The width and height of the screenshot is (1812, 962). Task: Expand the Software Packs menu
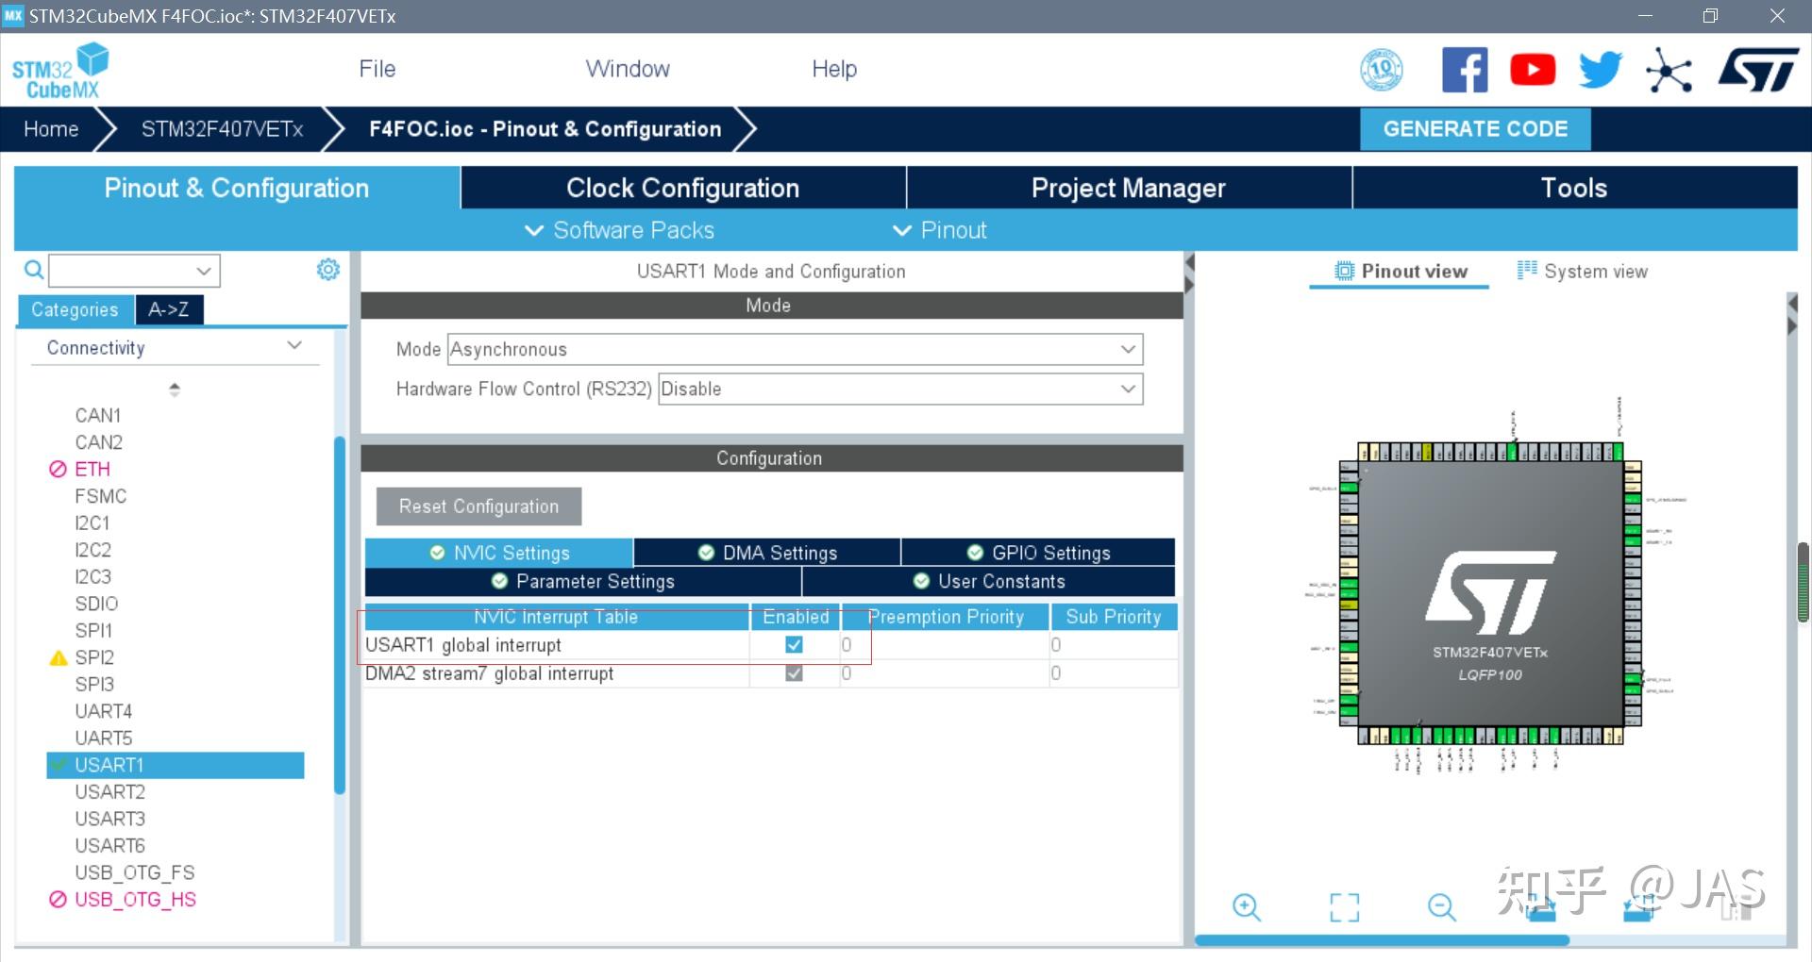619,230
